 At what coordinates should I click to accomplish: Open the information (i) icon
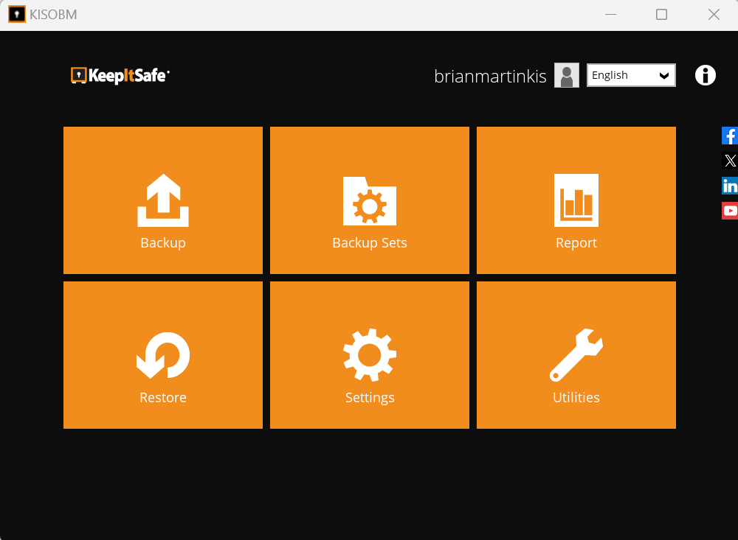tap(705, 75)
